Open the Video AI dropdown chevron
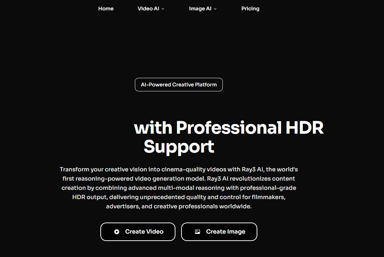Screen dimensions: 384x257 [163, 9]
